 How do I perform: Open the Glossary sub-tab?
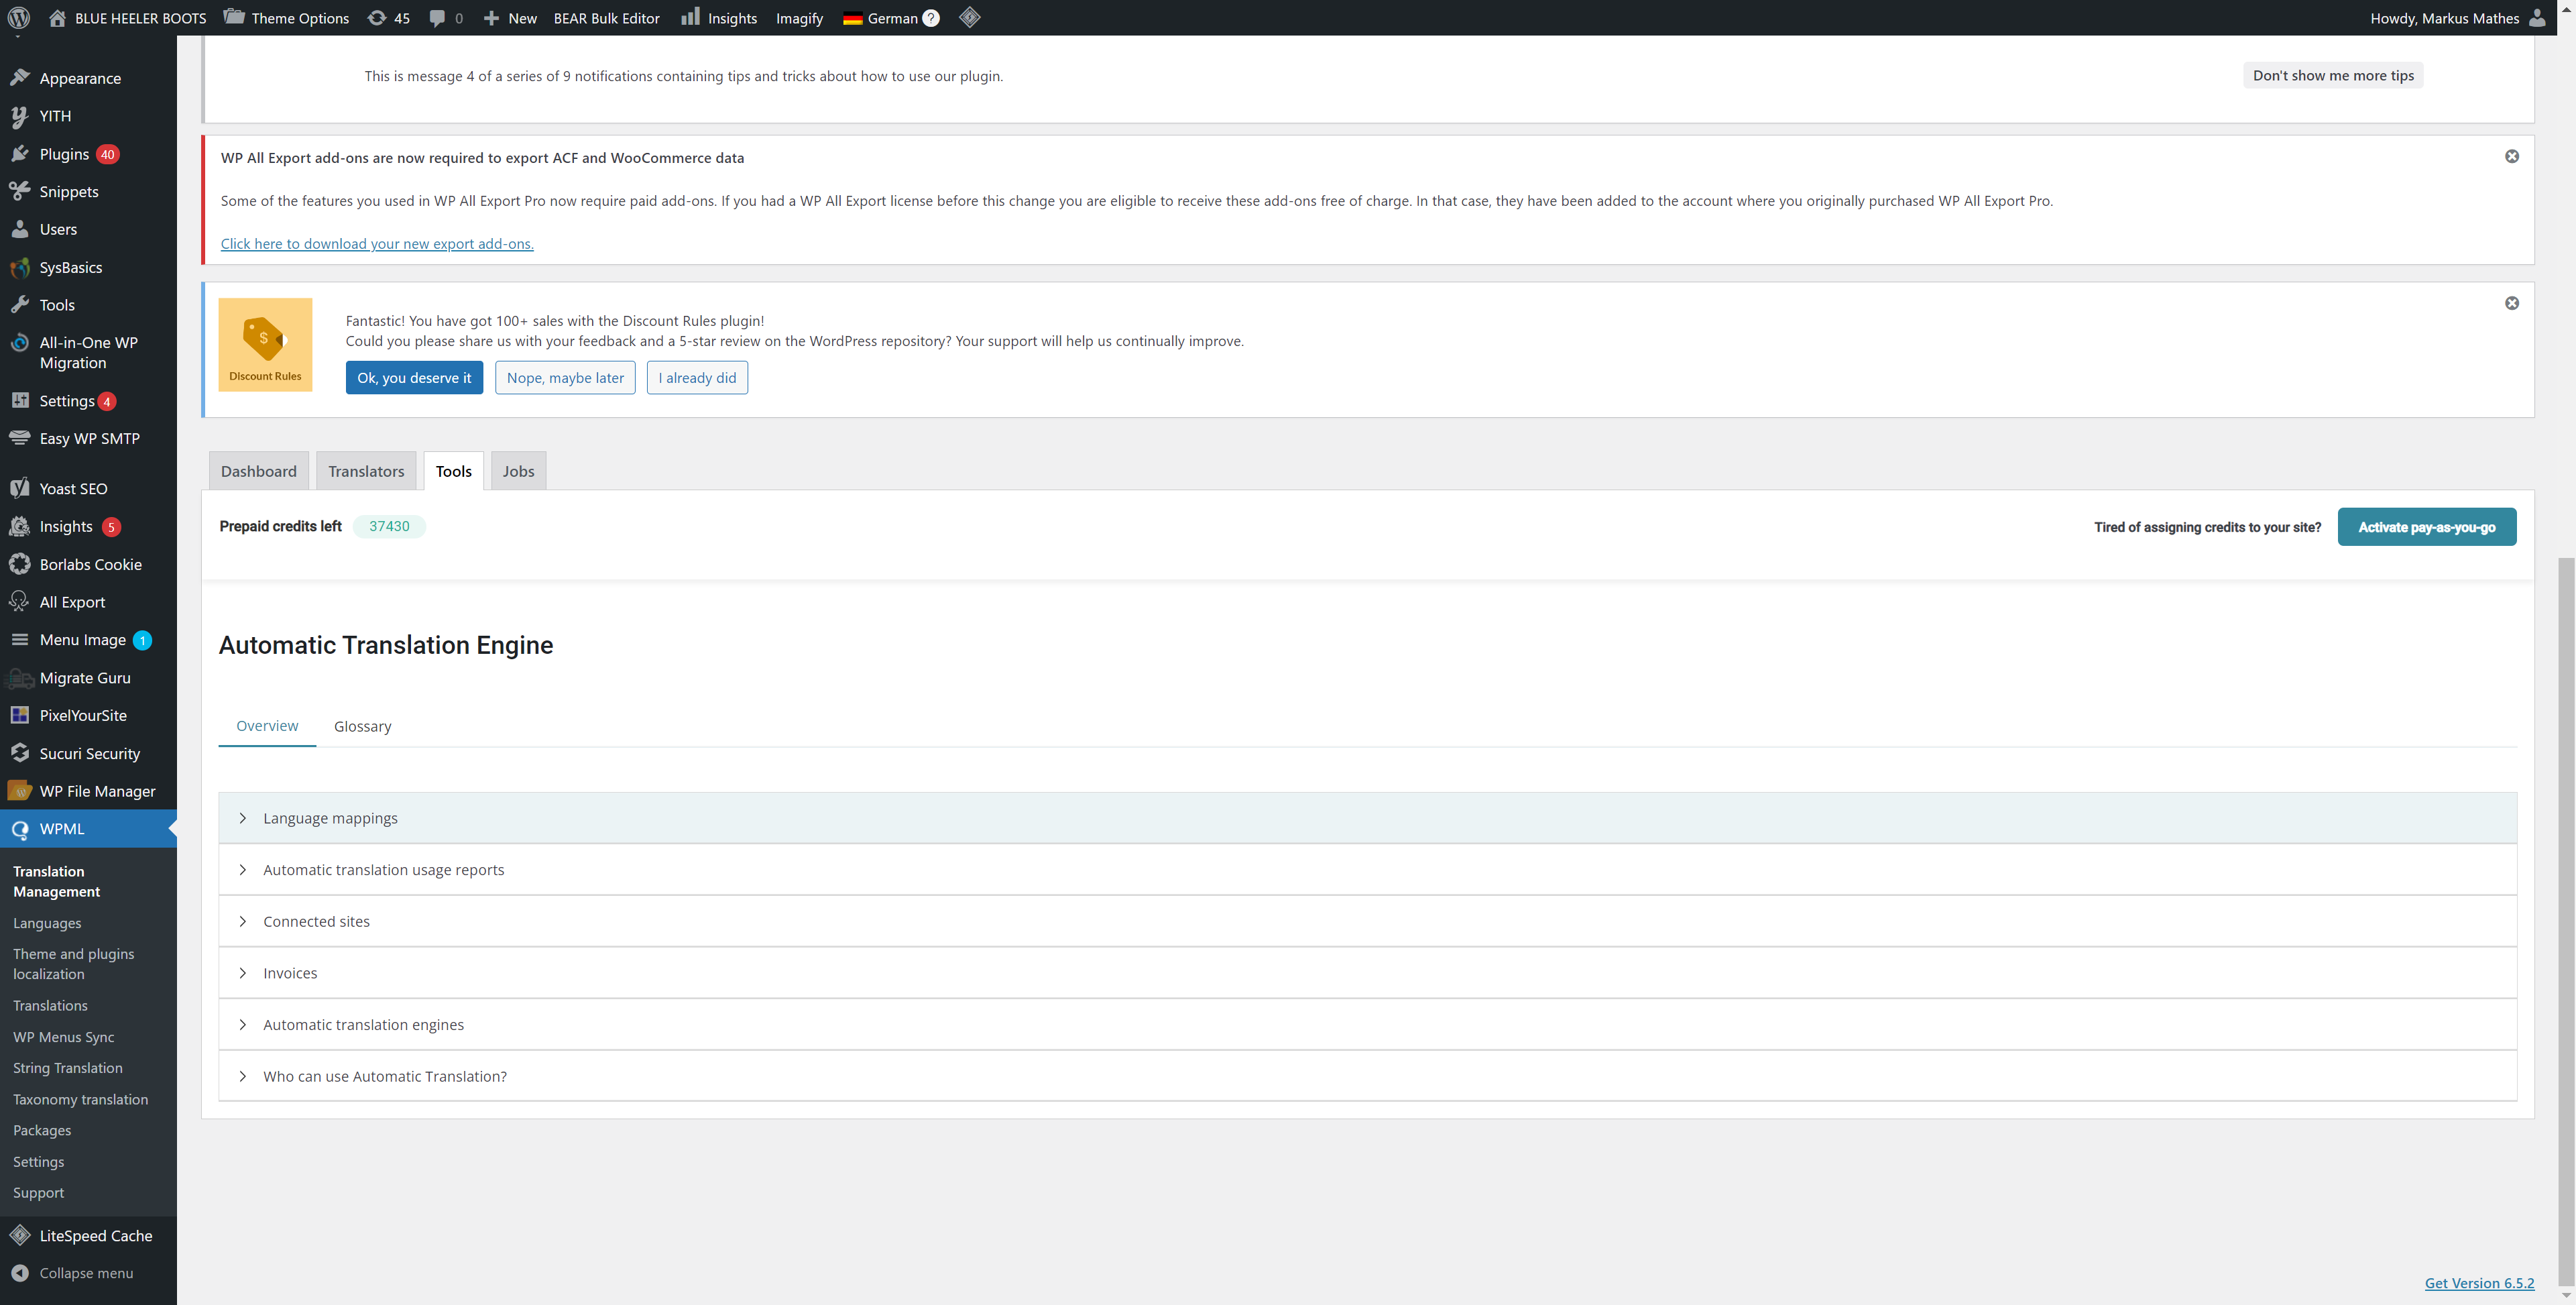362,726
